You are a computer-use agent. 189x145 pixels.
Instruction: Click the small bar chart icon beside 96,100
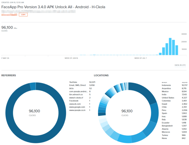click(15, 28)
